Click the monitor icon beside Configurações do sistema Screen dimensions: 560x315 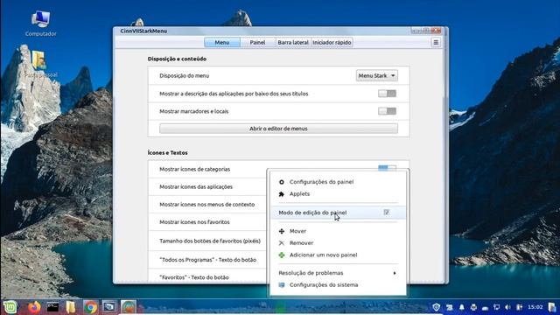coord(282,284)
